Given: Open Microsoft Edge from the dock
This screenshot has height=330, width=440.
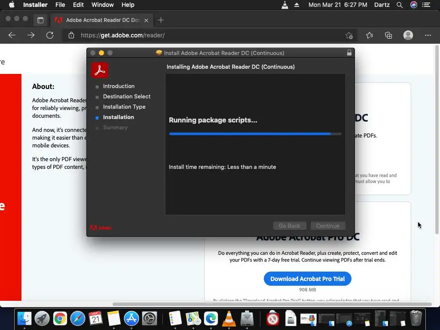Looking at the screenshot, I should (x=211, y=318).
